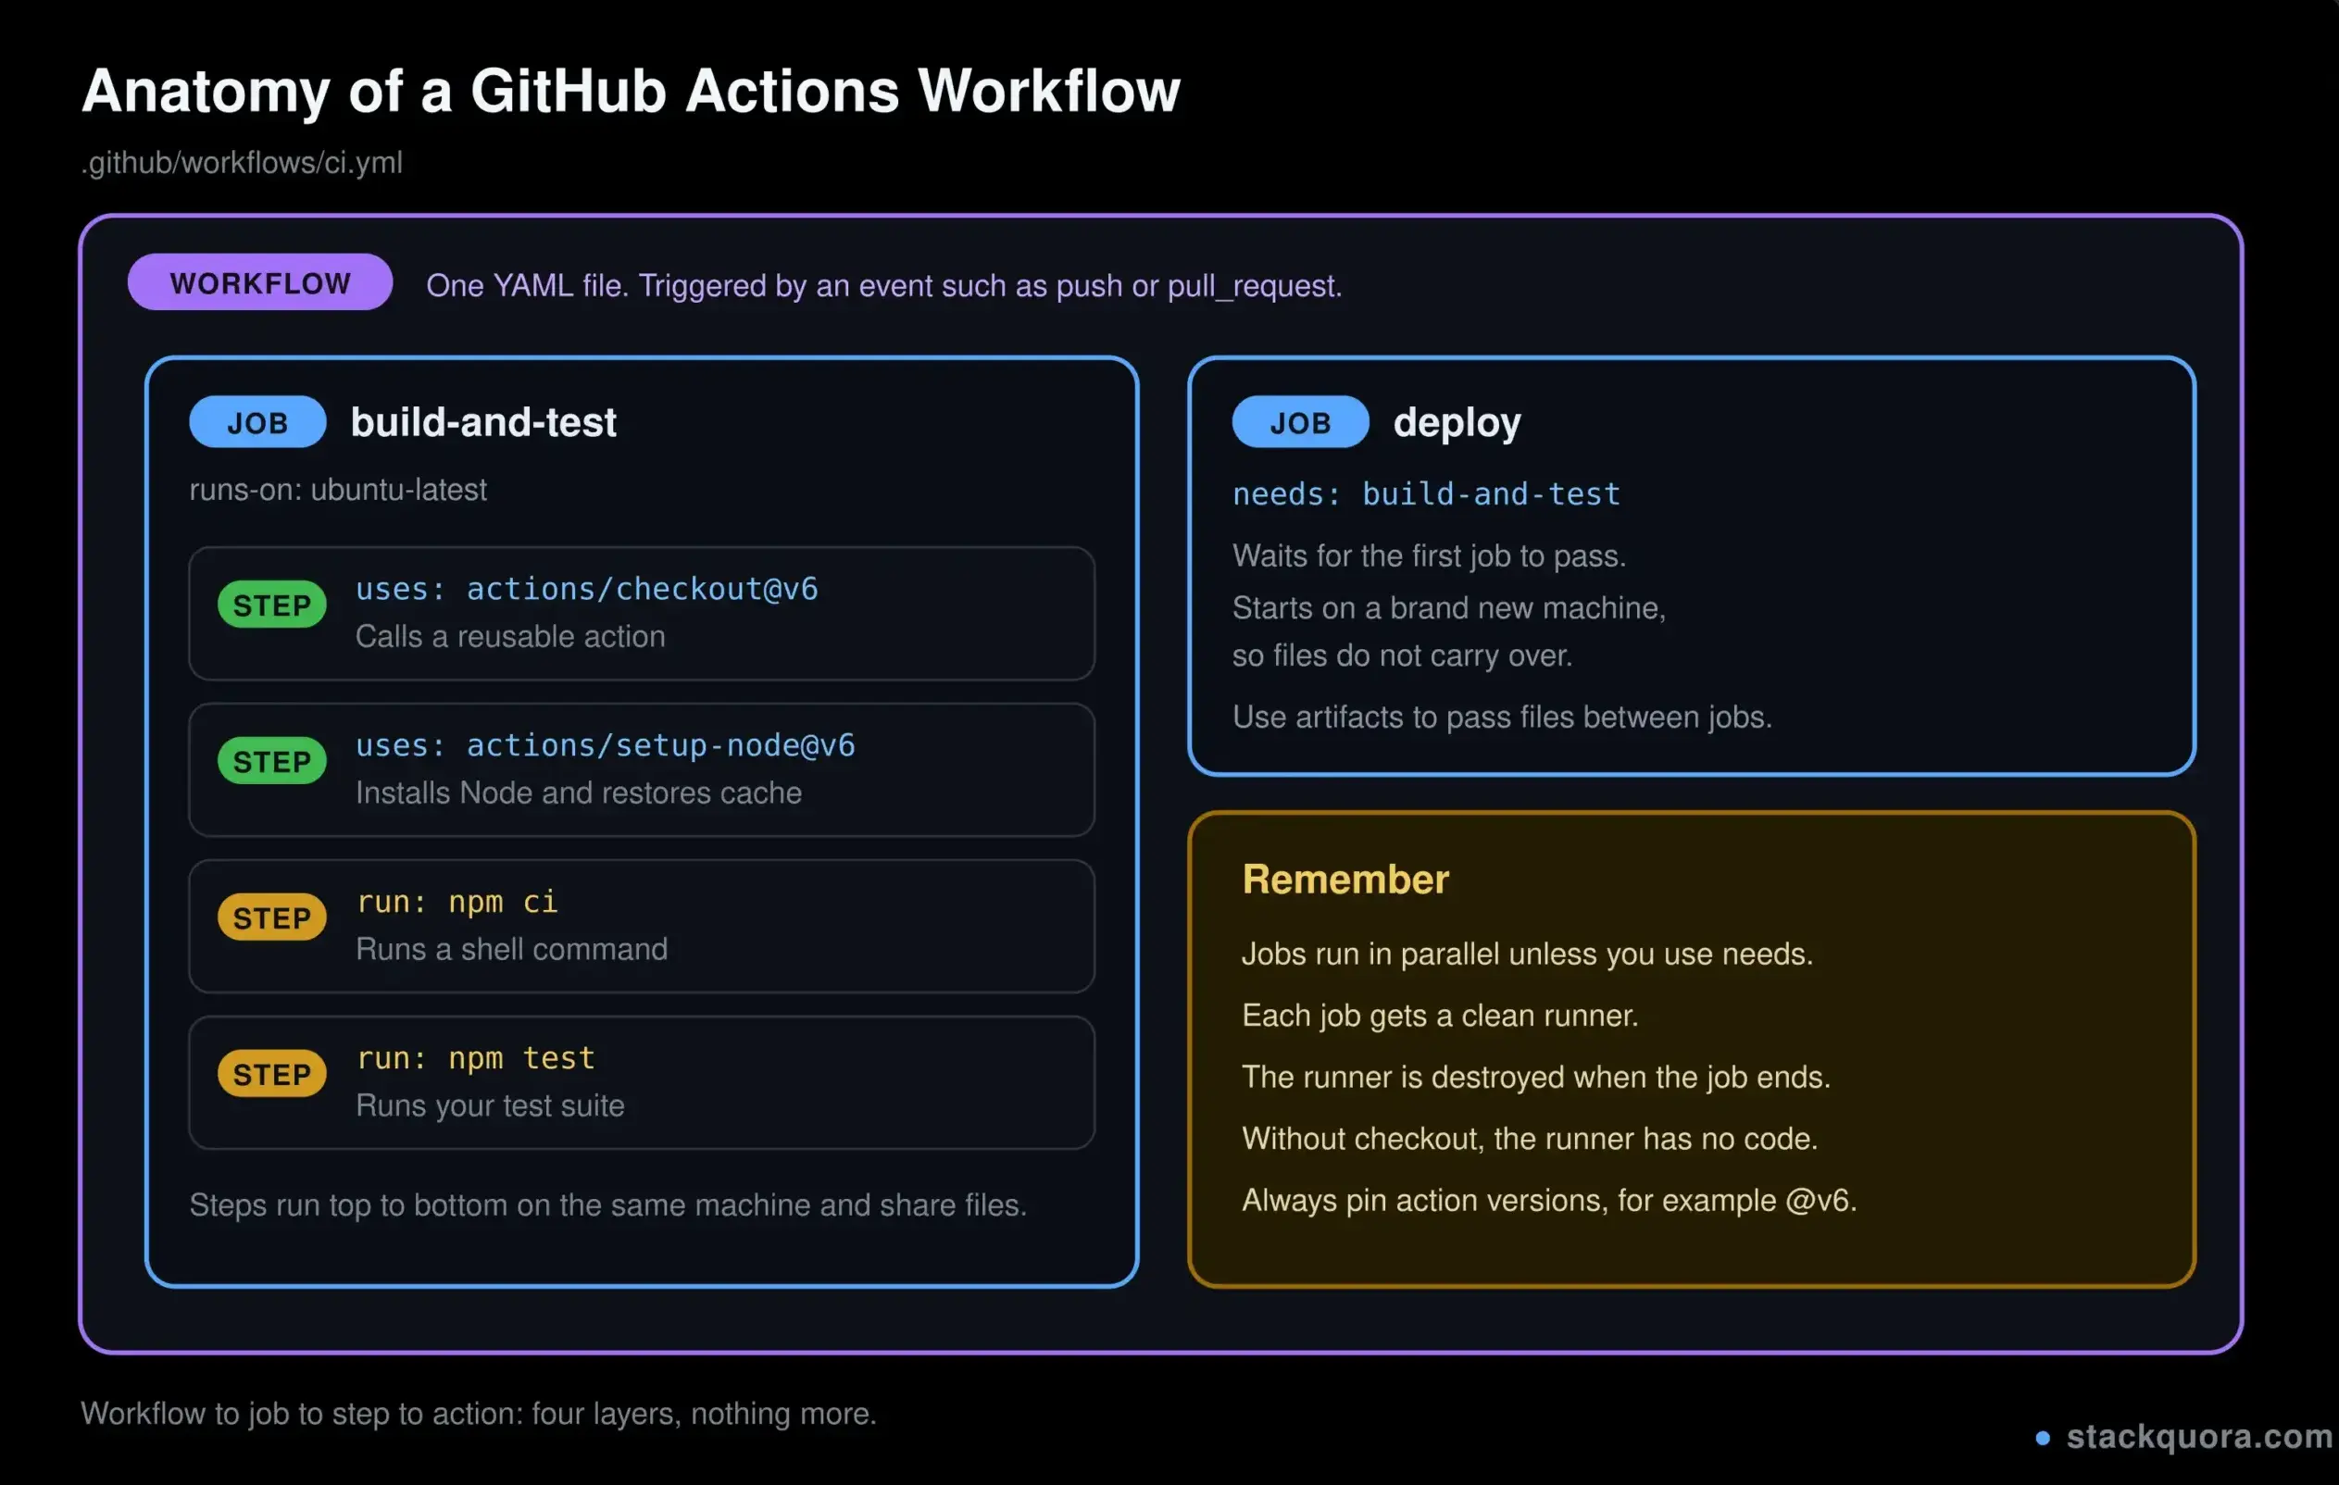Click 'Without checkout, the runner has no code.'
The height and width of the screenshot is (1485, 2339).
coord(1530,1138)
